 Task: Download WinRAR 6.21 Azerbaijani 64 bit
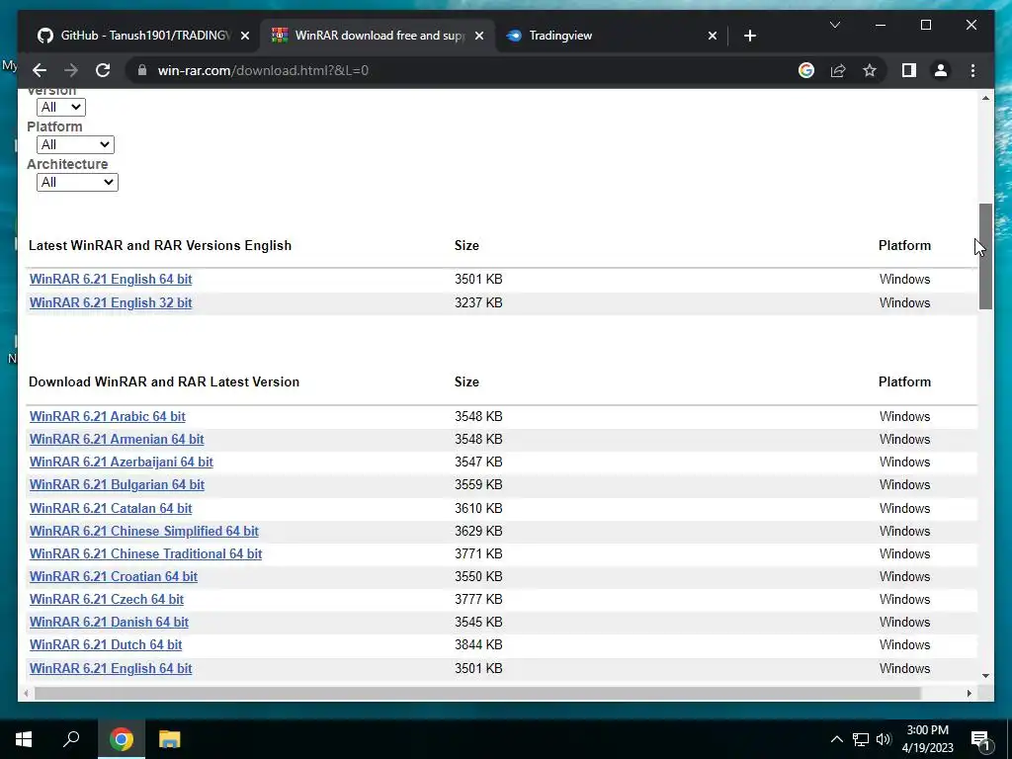coord(121,462)
